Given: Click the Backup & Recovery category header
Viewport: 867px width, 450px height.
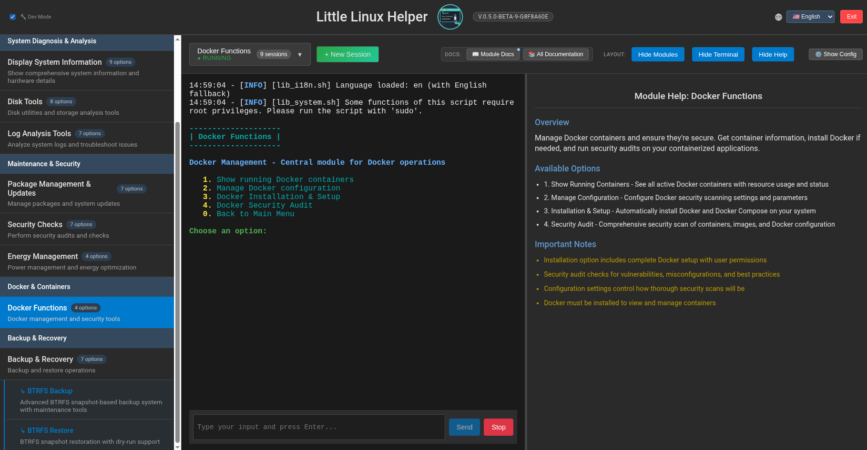Looking at the screenshot, I should tap(87, 338).
